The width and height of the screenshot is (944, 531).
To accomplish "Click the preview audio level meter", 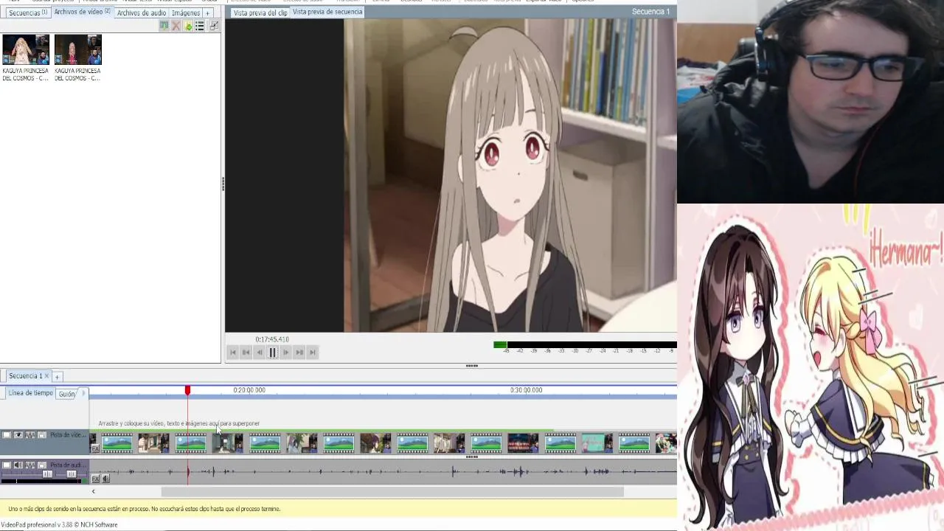I will [x=585, y=344].
